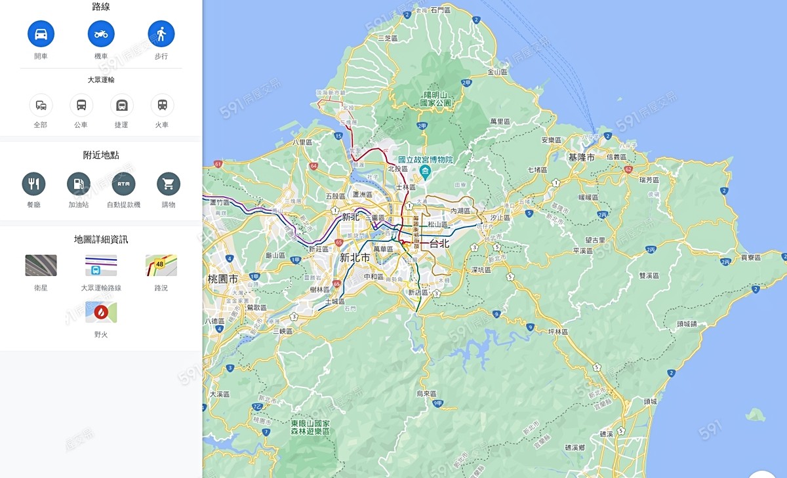Click the 國立故宮博物院 museum marker
787x478 pixels.
426,172
